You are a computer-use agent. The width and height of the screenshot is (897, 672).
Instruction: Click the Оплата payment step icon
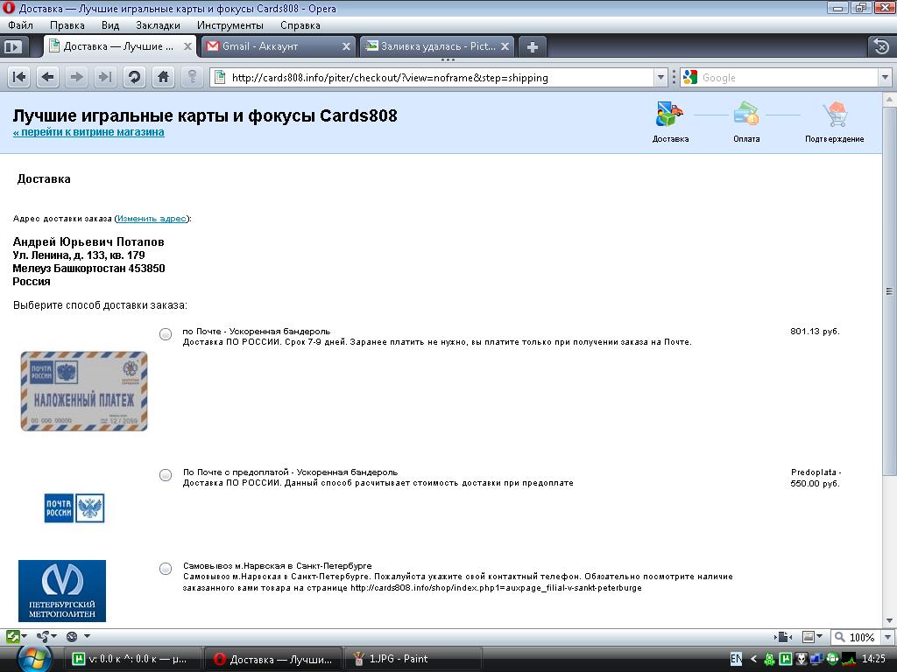point(746,115)
